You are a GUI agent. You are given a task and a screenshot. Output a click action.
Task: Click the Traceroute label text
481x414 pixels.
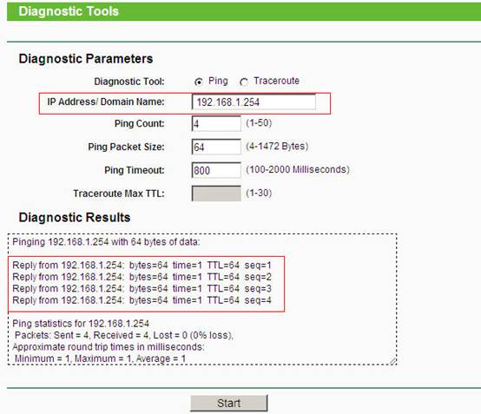[x=276, y=81]
